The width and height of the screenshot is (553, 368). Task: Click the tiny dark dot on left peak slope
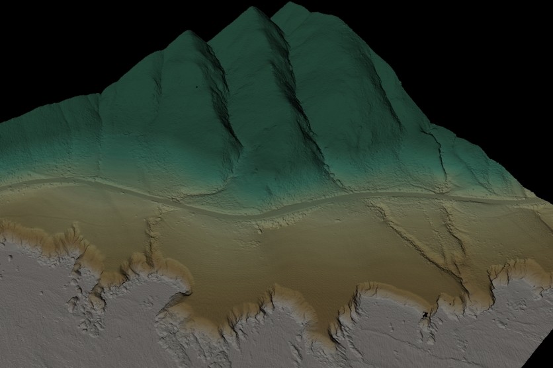click(196, 87)
